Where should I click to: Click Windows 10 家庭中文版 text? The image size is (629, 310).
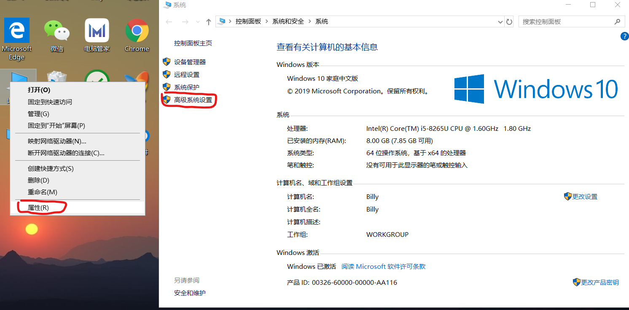323,78
